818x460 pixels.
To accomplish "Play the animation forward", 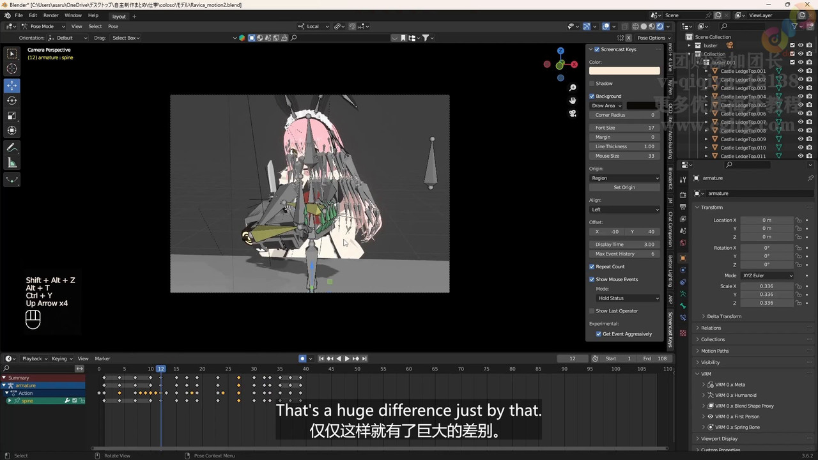I will [347, 358].
